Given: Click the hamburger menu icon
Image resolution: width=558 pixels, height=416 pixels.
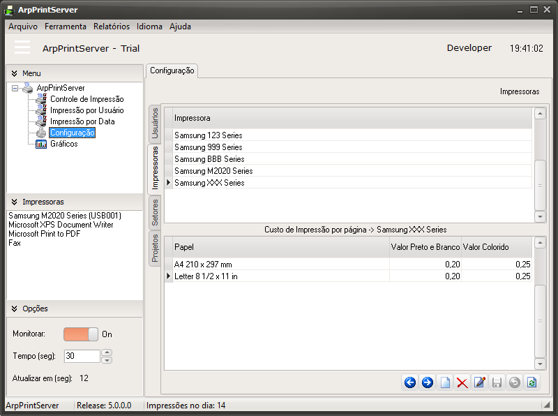Looking at the screenshot, I should pyautogui.click(x=22, y=47).
